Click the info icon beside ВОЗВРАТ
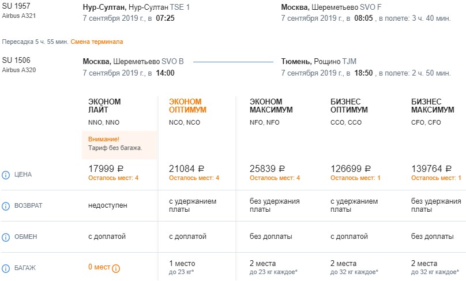This screenshot has height=281, width=466. [6, 206]
